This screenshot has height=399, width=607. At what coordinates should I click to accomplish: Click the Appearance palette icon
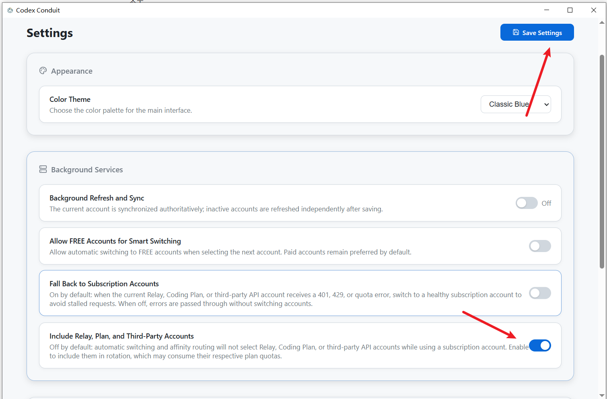coord(43,71)
